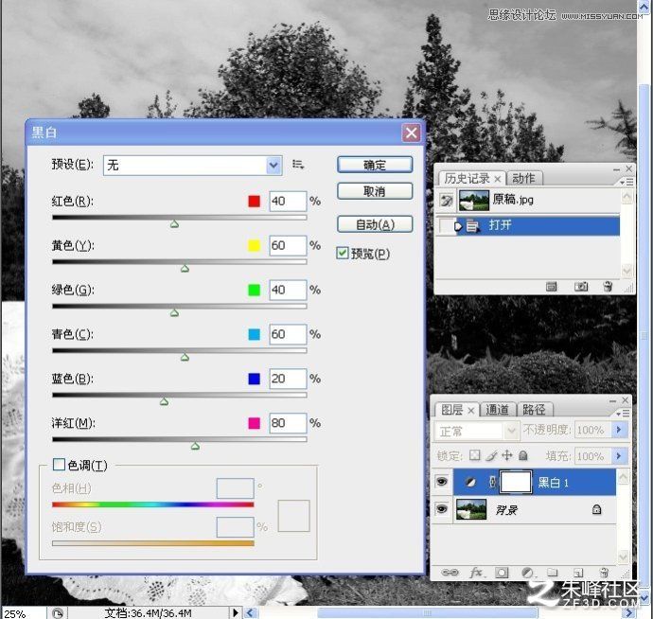Create a new group folder icon
The image size is (653, 619).
coord(553,573)
